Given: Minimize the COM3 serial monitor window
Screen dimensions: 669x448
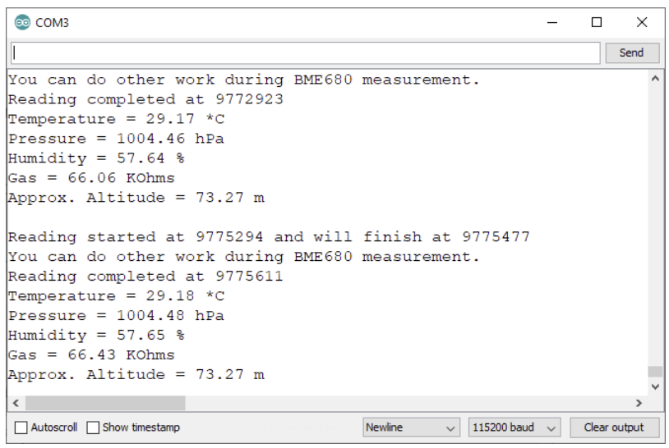Looking at the screenshot, I should coord(552,23).
